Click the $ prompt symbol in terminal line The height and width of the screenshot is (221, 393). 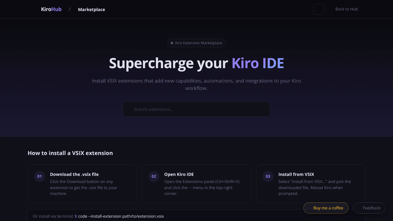(76, 216)
